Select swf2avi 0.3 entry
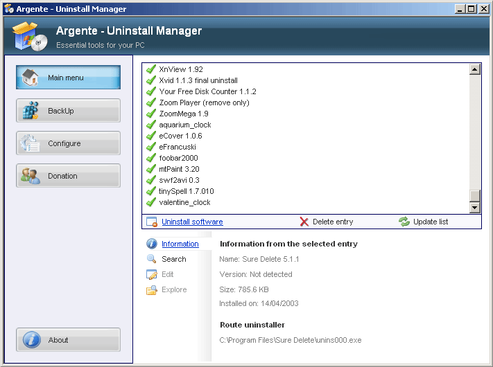This screenshot has width=493, height=367. [179, 180]
